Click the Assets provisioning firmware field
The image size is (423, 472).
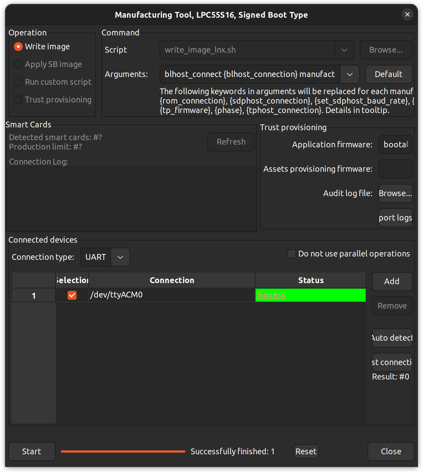coord(395,169)
